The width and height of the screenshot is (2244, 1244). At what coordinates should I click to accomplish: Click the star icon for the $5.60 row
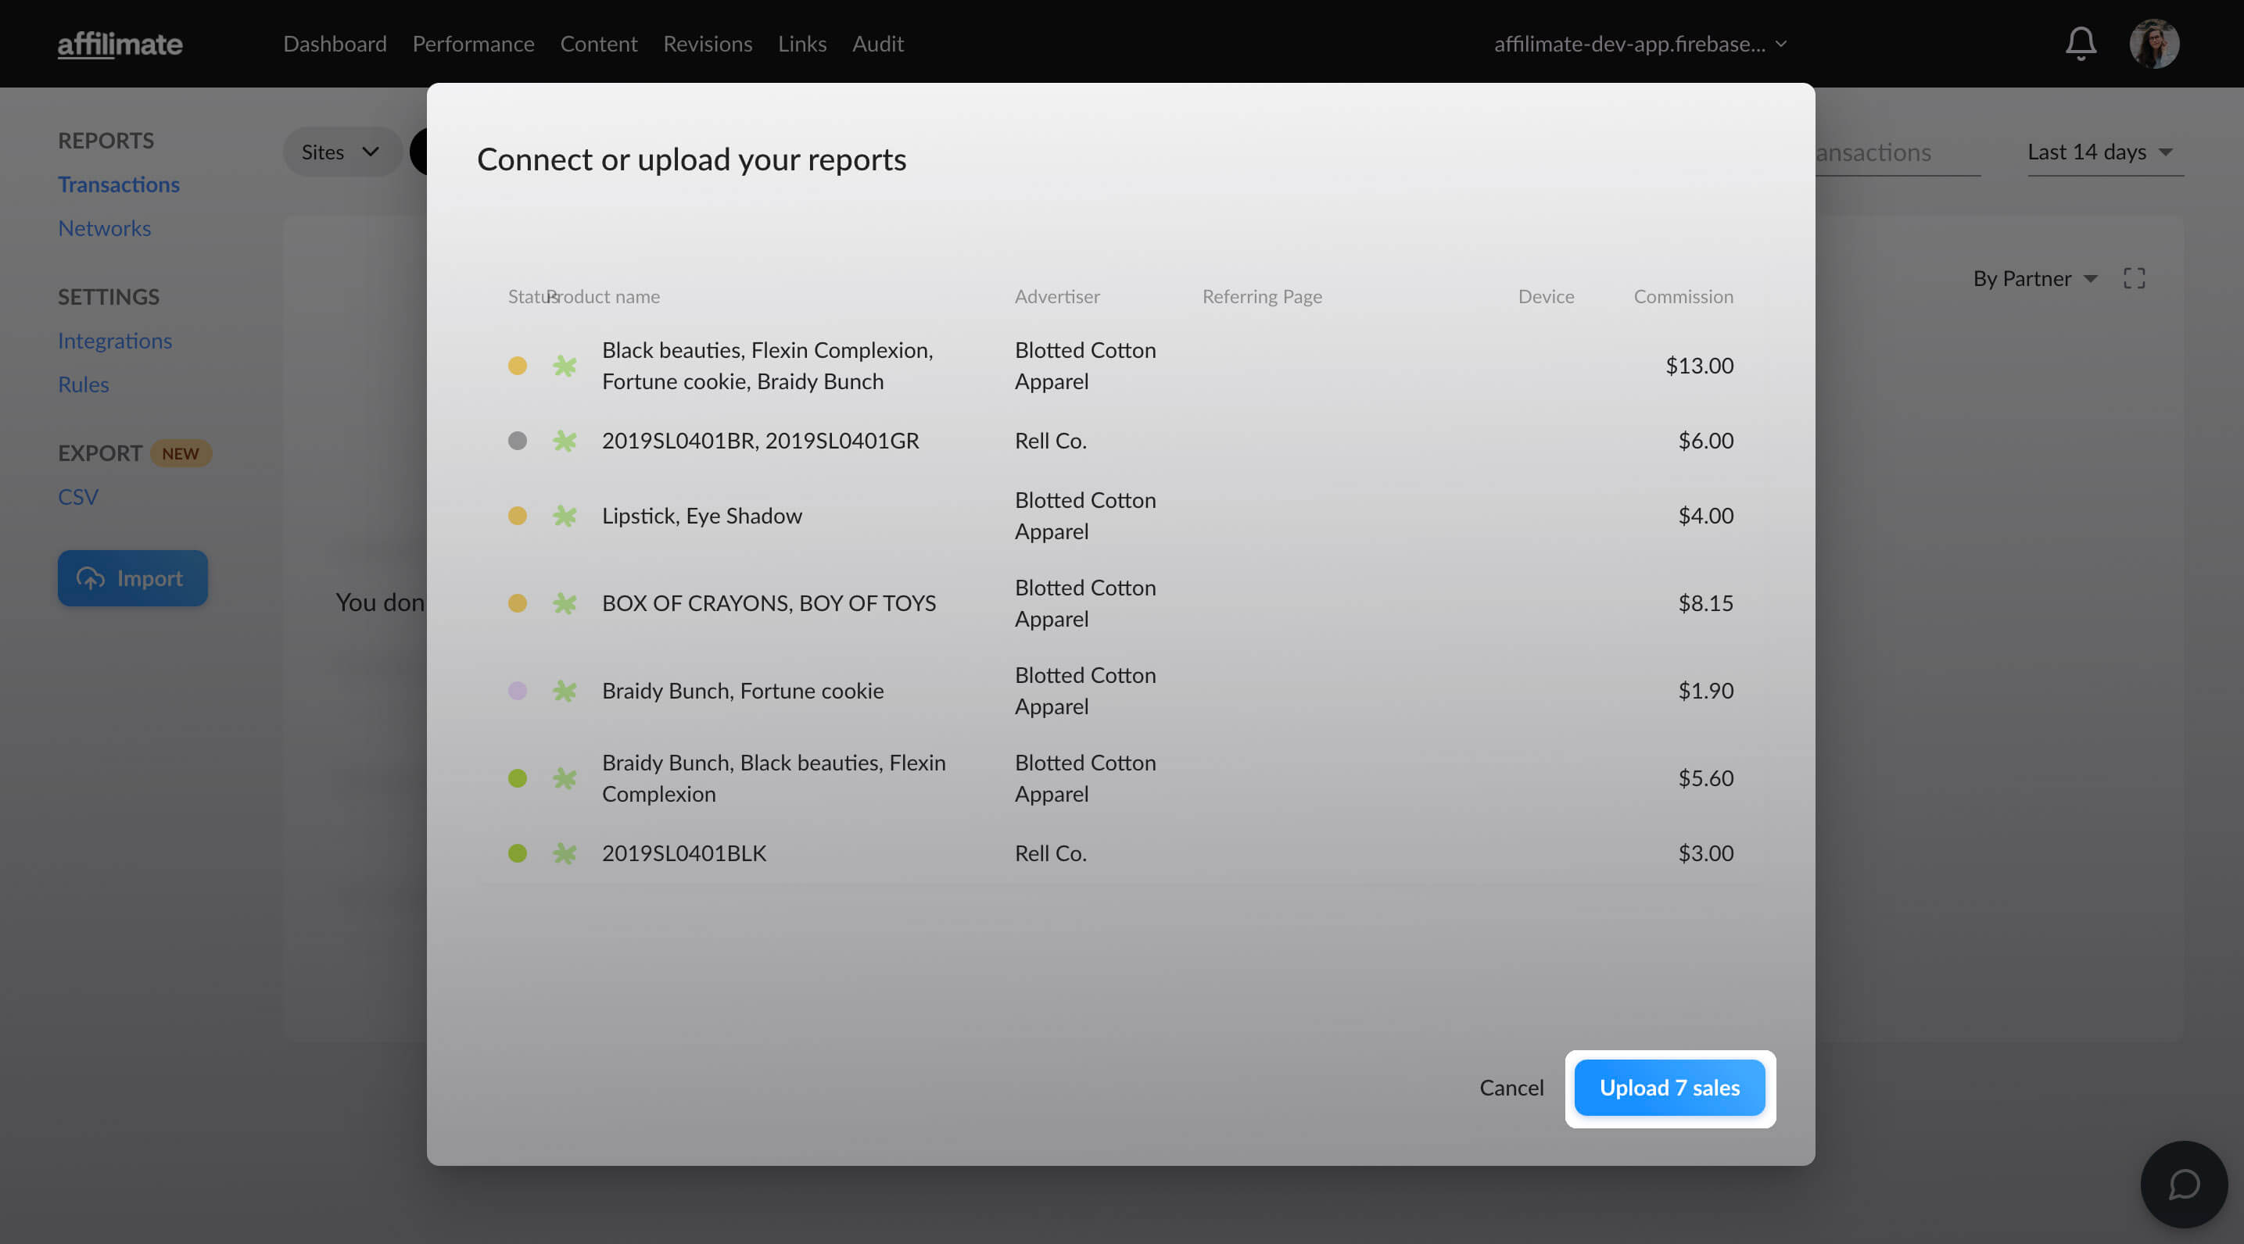(565, 778)
